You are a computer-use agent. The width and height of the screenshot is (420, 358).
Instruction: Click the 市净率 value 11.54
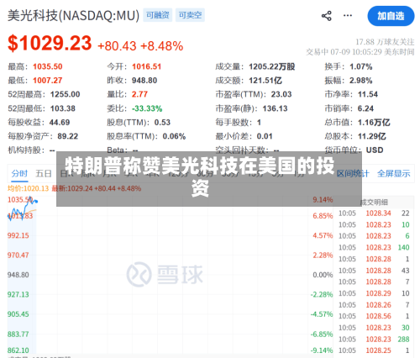(368, 94)
